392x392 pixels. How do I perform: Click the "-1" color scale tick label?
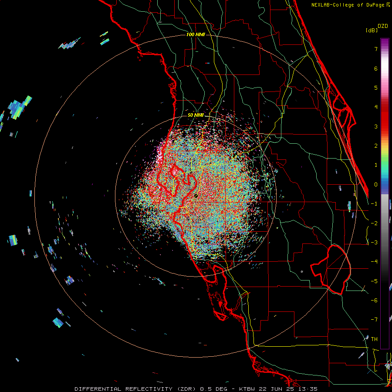[374, 204]
